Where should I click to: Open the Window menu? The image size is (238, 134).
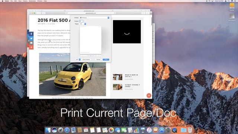(40, 1)
